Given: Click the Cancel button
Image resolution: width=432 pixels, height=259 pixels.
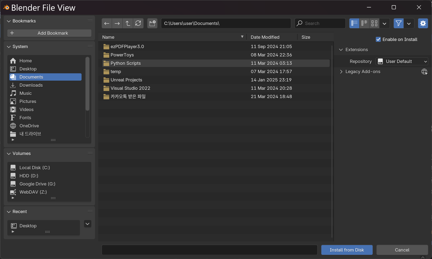Looking at the screenshot, I should tap(402, 250).
